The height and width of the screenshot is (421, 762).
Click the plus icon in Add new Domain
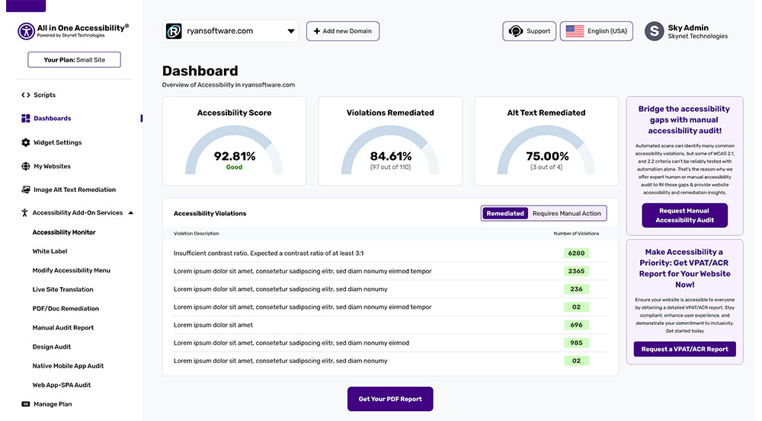click(x=317, y=31)
